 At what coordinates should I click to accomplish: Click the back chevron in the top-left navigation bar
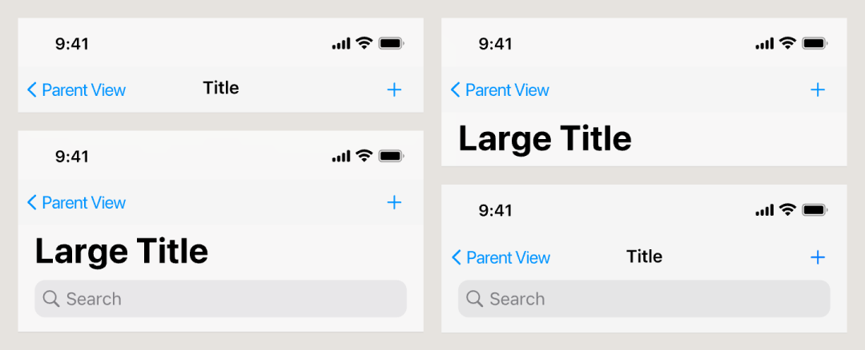point(32,89)
